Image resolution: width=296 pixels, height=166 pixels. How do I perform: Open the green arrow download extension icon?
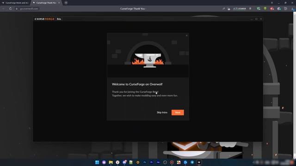click(265, 8)
